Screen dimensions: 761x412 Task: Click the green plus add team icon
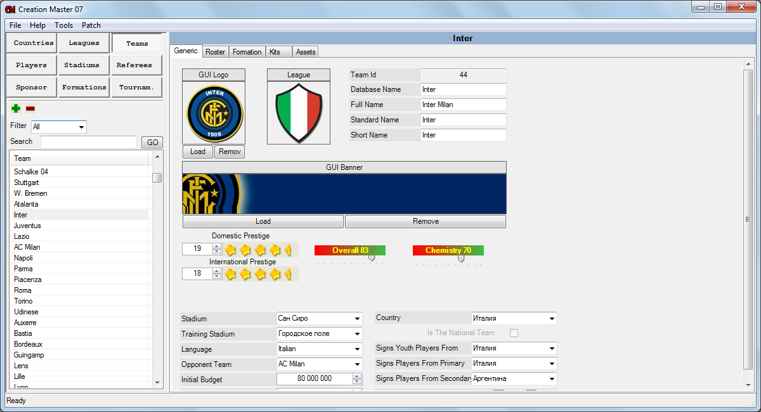(x=16, y=108)
